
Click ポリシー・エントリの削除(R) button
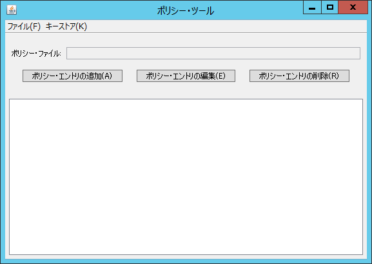pyautogui.click(x=299, y=76)
